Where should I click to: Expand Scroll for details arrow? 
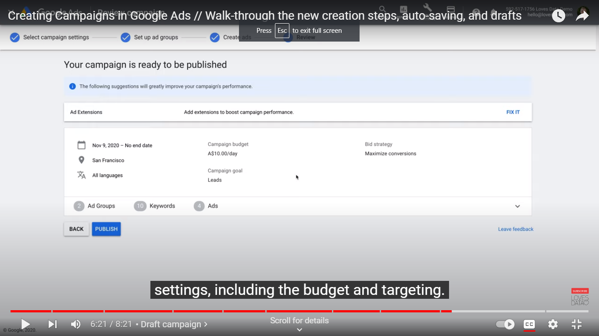pyautogui.click(x=299, y=330)
